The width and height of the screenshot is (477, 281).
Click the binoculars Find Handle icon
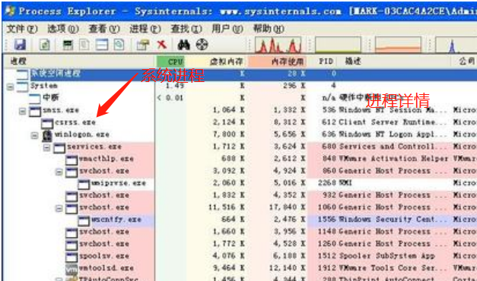click(x=184, y=45)
